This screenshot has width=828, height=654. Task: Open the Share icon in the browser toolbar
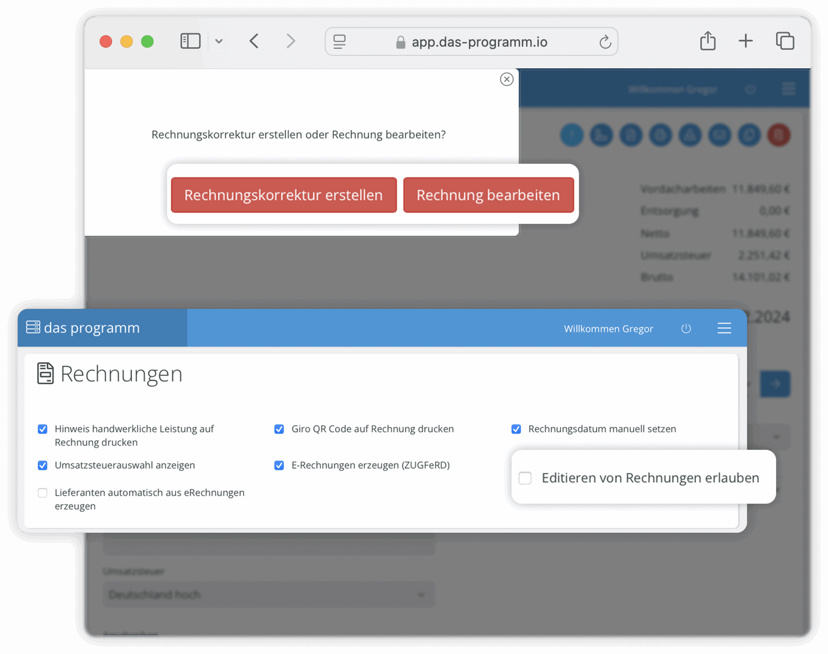pos(708,41)
